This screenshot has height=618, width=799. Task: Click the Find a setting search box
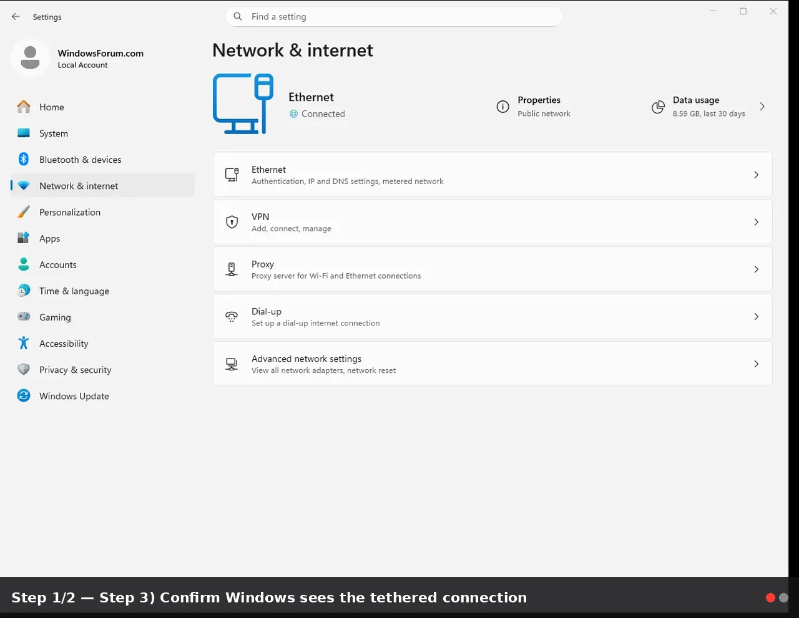pos(394,17)
